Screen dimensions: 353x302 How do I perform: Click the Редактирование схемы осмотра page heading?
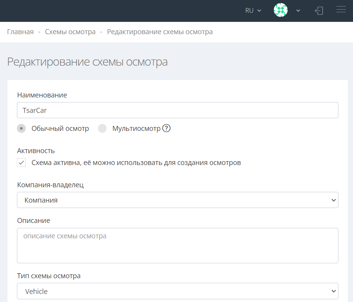point(87,62)
